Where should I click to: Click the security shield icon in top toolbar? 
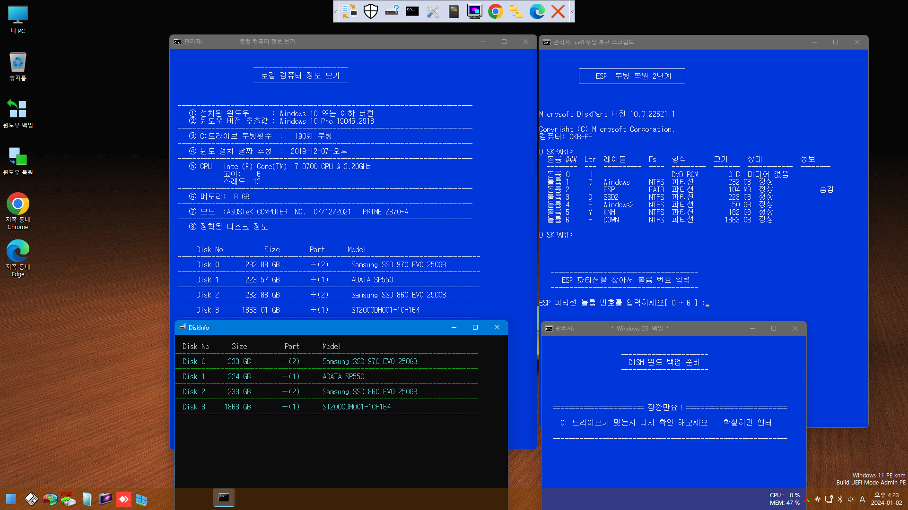(x=371, y=11)
